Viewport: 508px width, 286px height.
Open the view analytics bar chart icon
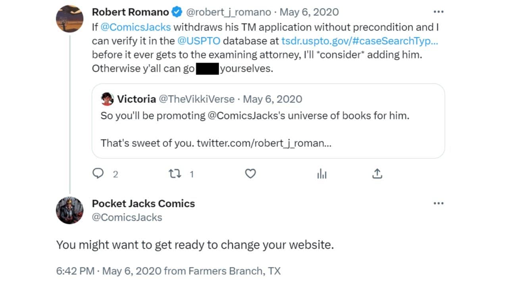[322, 174]
